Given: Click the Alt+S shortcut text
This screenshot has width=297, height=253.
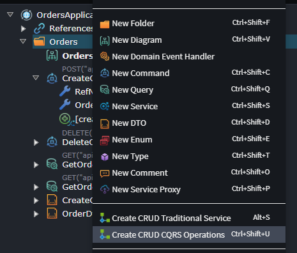Looking at the screenshot, I should pos(261,217).
